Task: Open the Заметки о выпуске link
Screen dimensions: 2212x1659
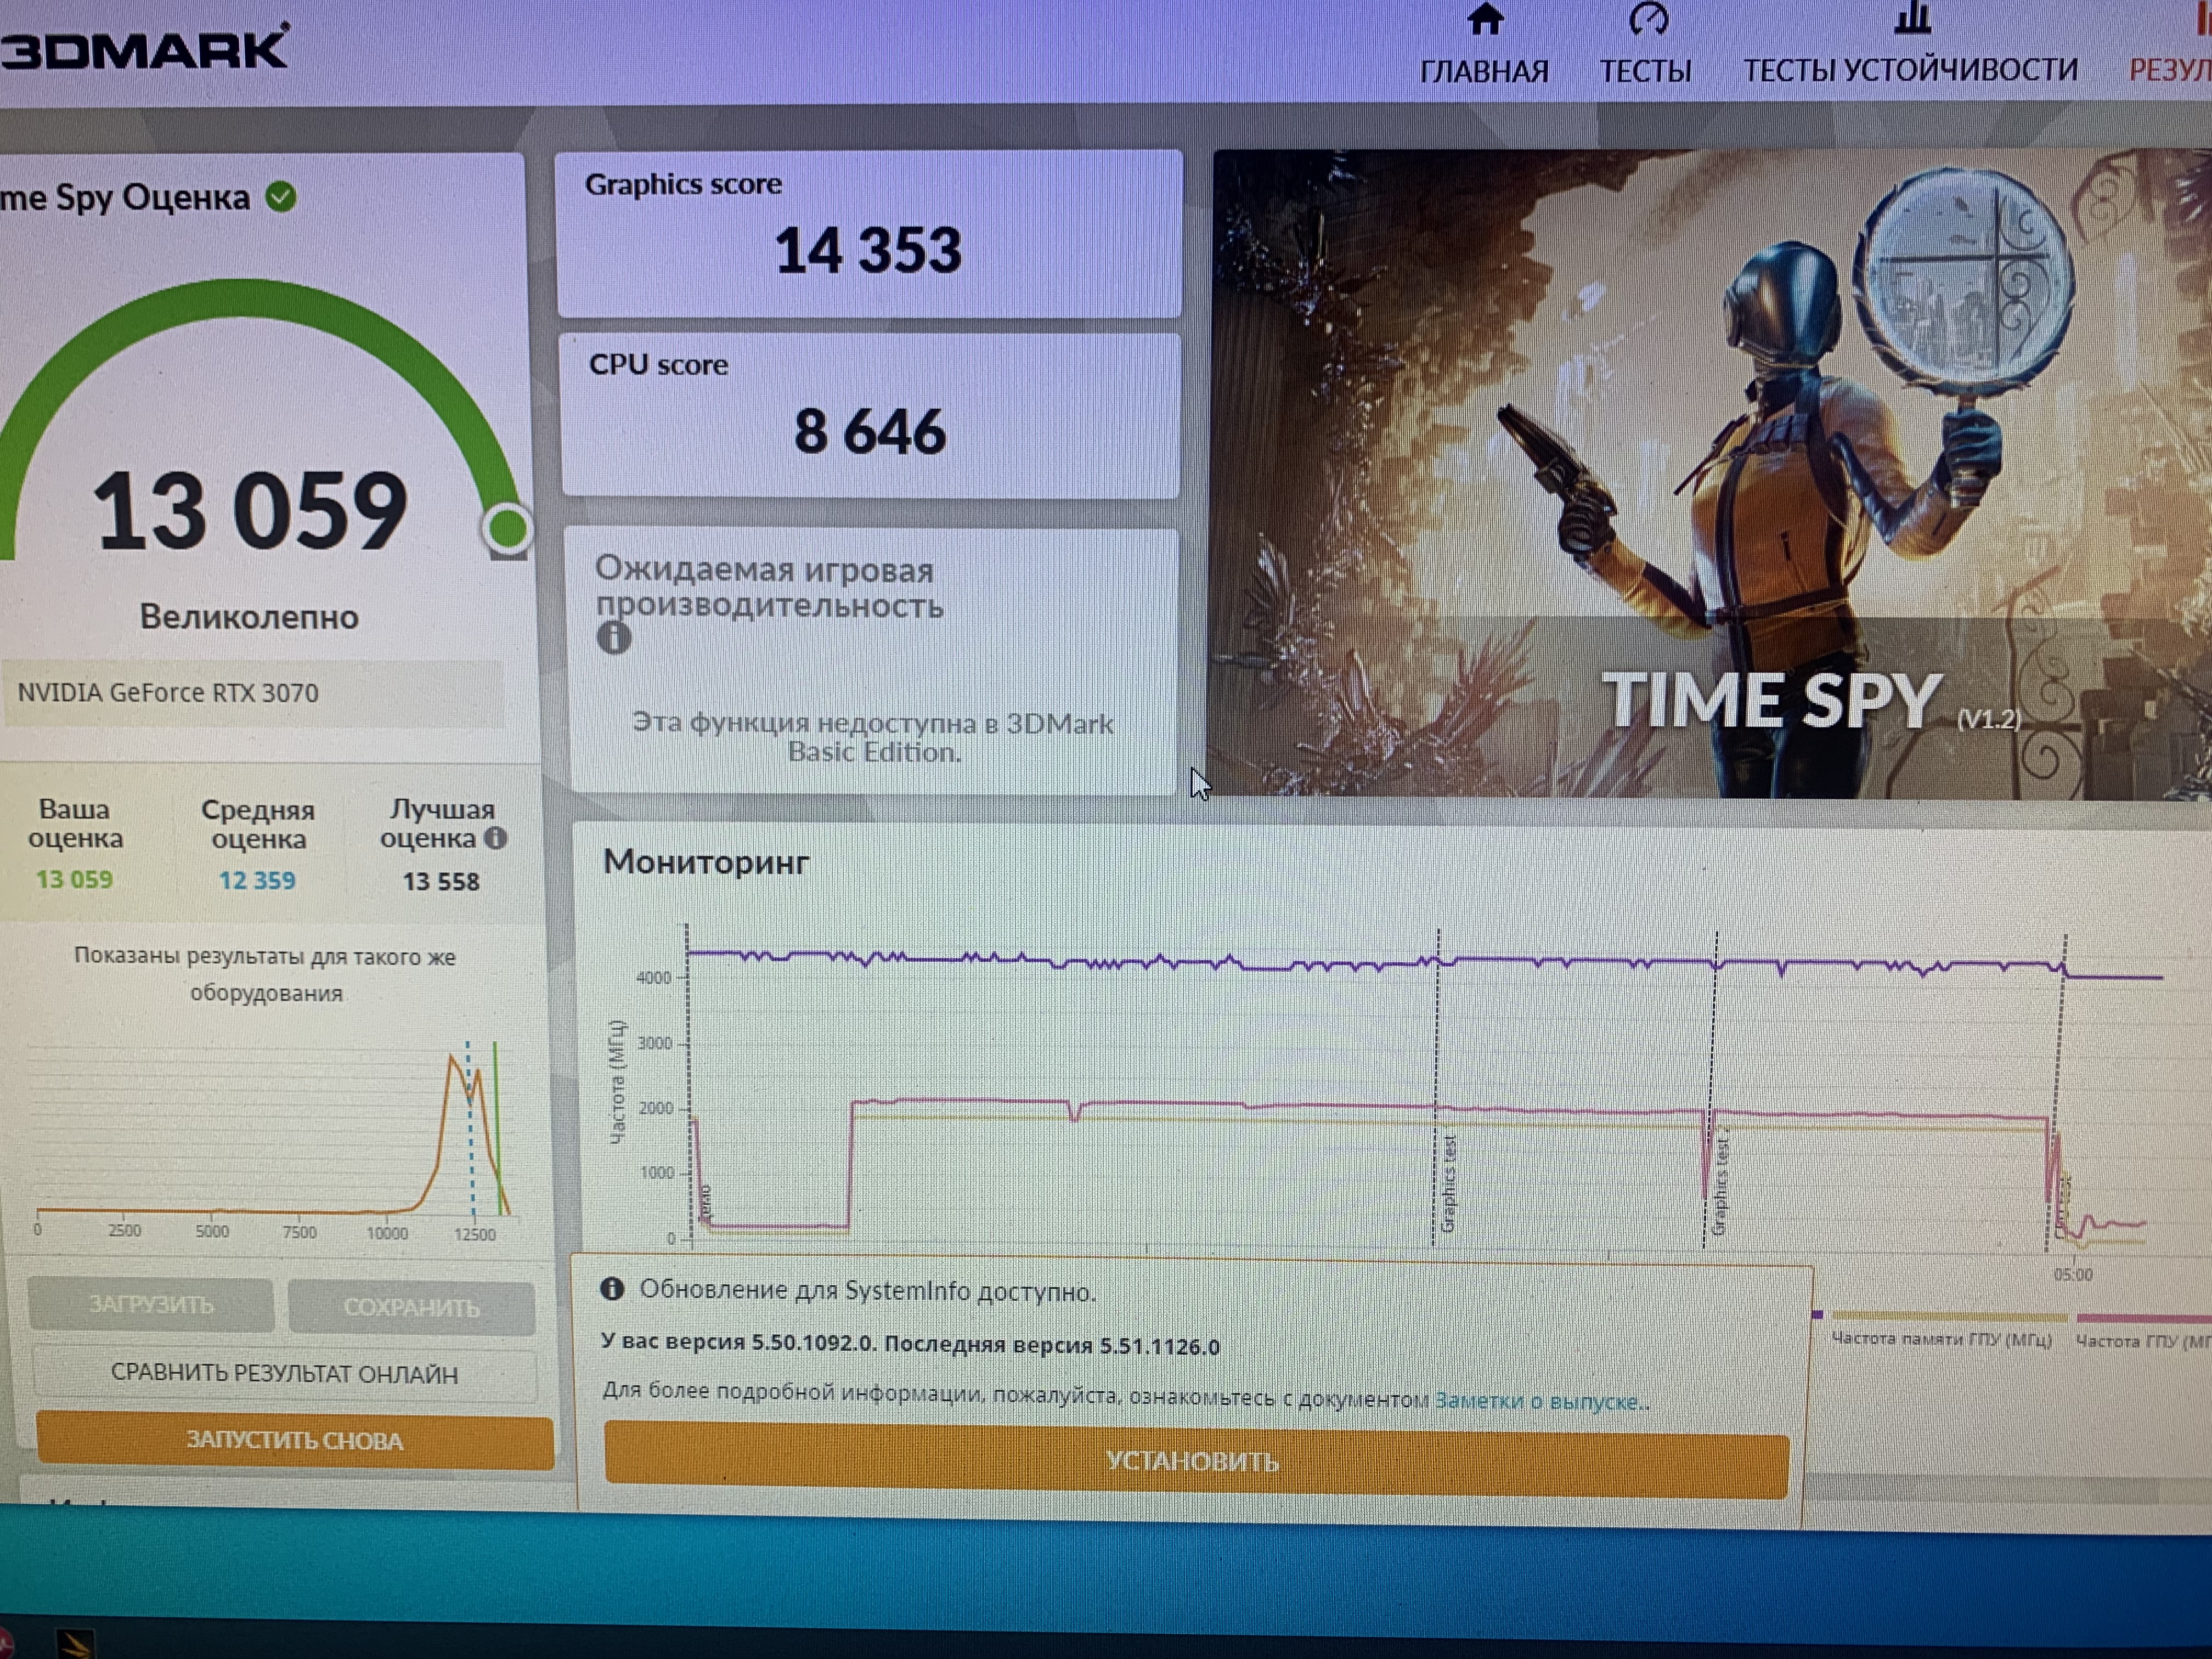Action: tap(1537, 1401)
